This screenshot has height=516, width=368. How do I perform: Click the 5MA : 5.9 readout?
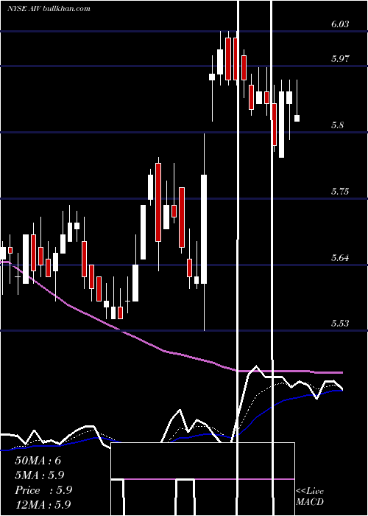click(x=40, y=475)
